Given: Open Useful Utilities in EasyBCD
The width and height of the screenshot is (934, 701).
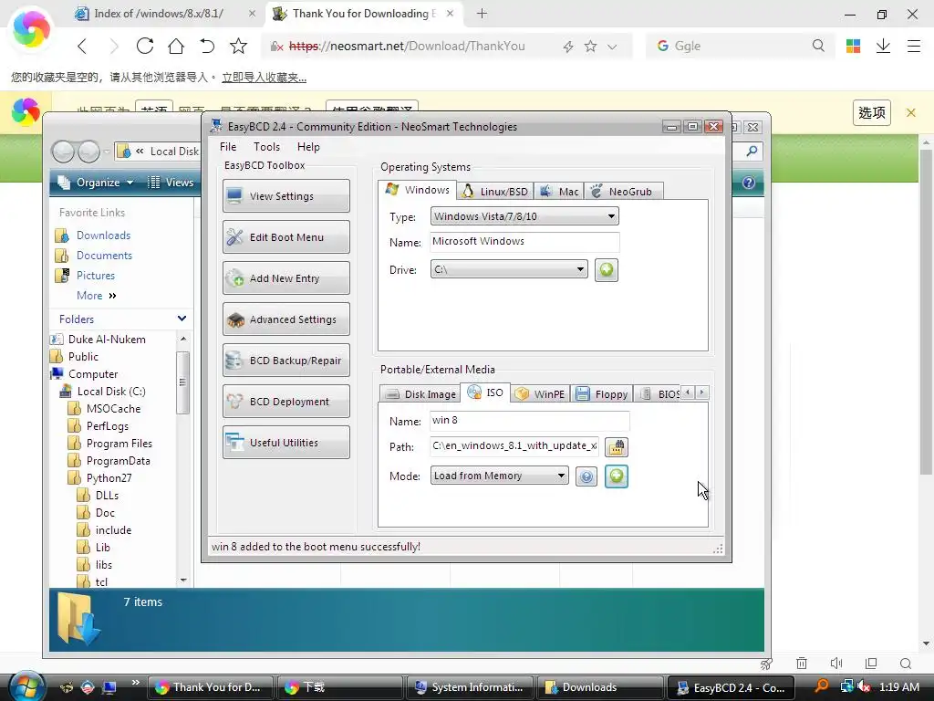Looking at the screenshot, I should tap(285, 443).
